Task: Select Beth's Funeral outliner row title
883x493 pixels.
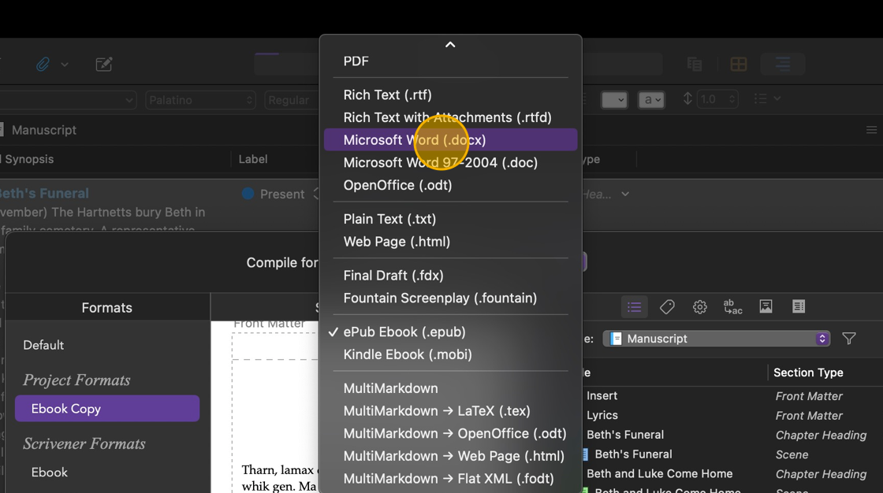Action: click(44, 194)
